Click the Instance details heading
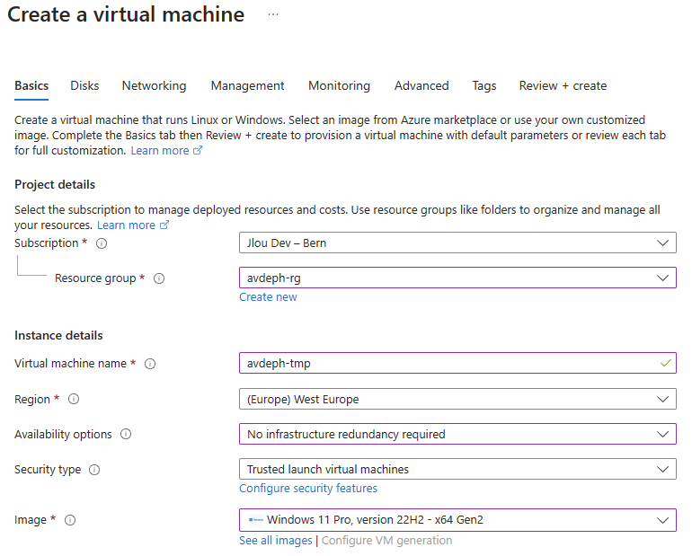 58,336
